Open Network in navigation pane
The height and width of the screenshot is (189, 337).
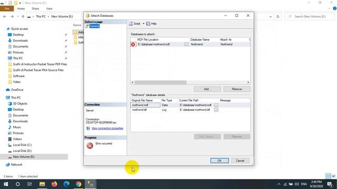coord(16,164)
